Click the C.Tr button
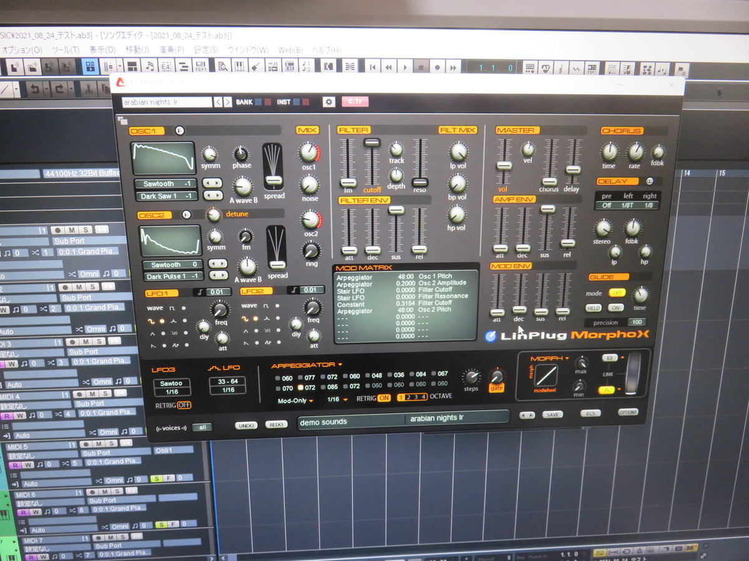This screenshot has height=561, width=749. (x=355, y=102)
